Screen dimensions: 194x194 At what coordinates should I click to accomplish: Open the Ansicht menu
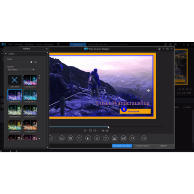39,44
